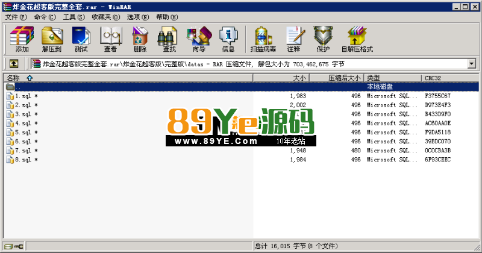
Task: Click the key icon in status bar
Action: pyautogui.click(x=19, y=246)
